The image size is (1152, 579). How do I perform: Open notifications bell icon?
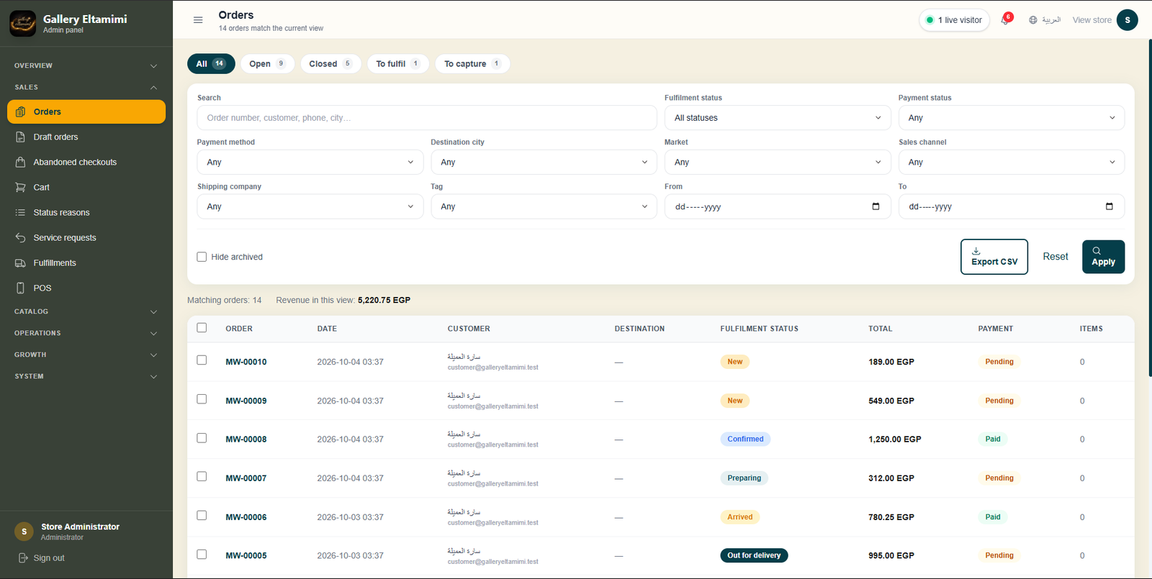click(1005, 20)
